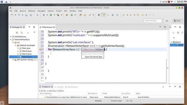Close the Main4.java editor tab
The height and width of the screenshot is (105, 187).
pyautogui.click(x=54, y=27)
